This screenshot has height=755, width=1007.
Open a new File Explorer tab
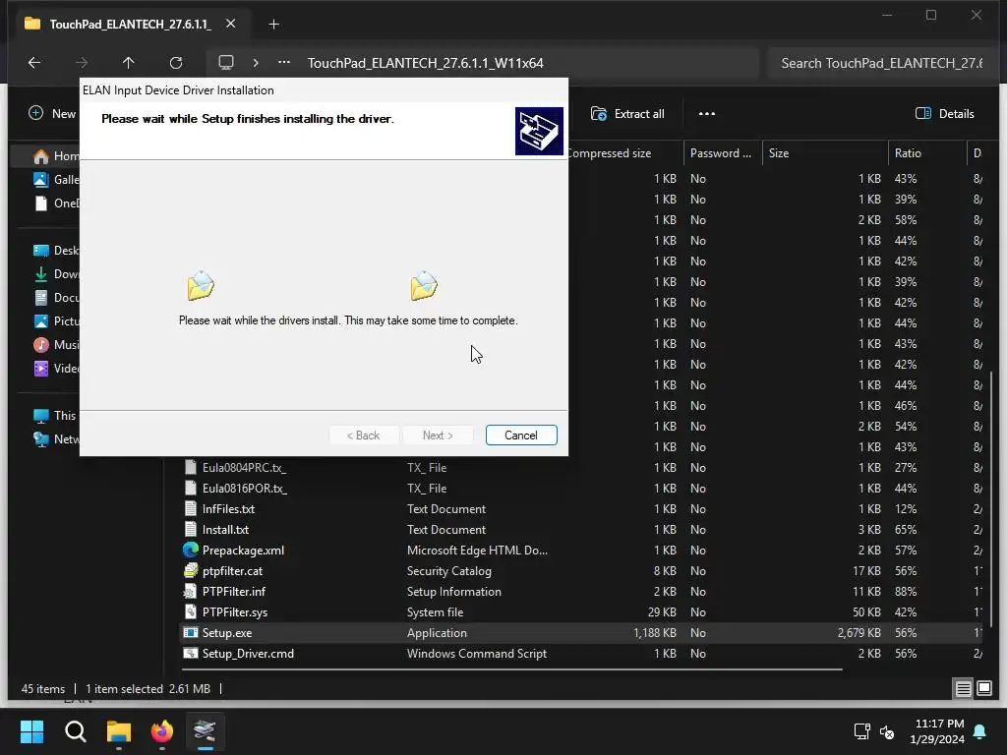pyautogui.click(x=273, y=25)
